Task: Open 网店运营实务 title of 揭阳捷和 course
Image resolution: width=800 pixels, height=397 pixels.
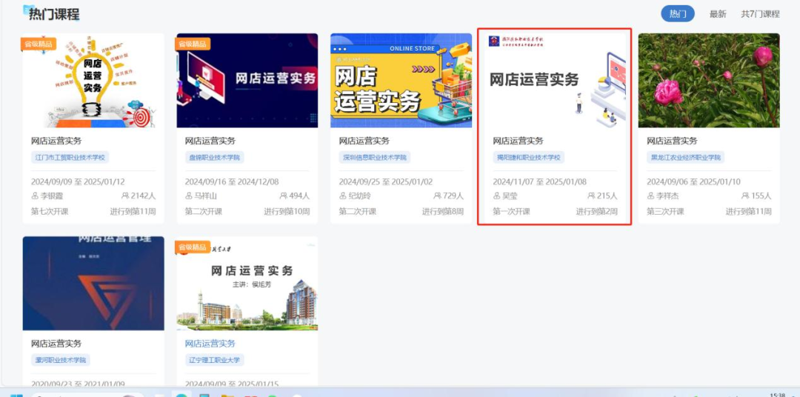Action: (518, 141)
